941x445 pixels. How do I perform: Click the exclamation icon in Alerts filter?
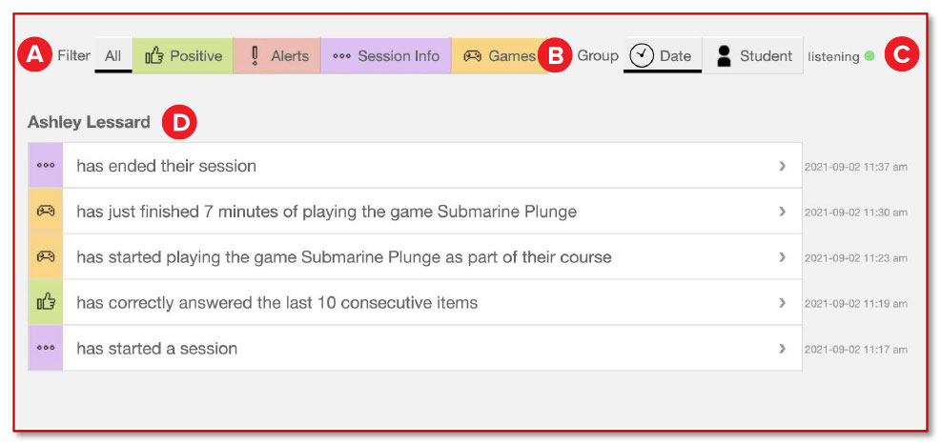click(x=256, y=56)
